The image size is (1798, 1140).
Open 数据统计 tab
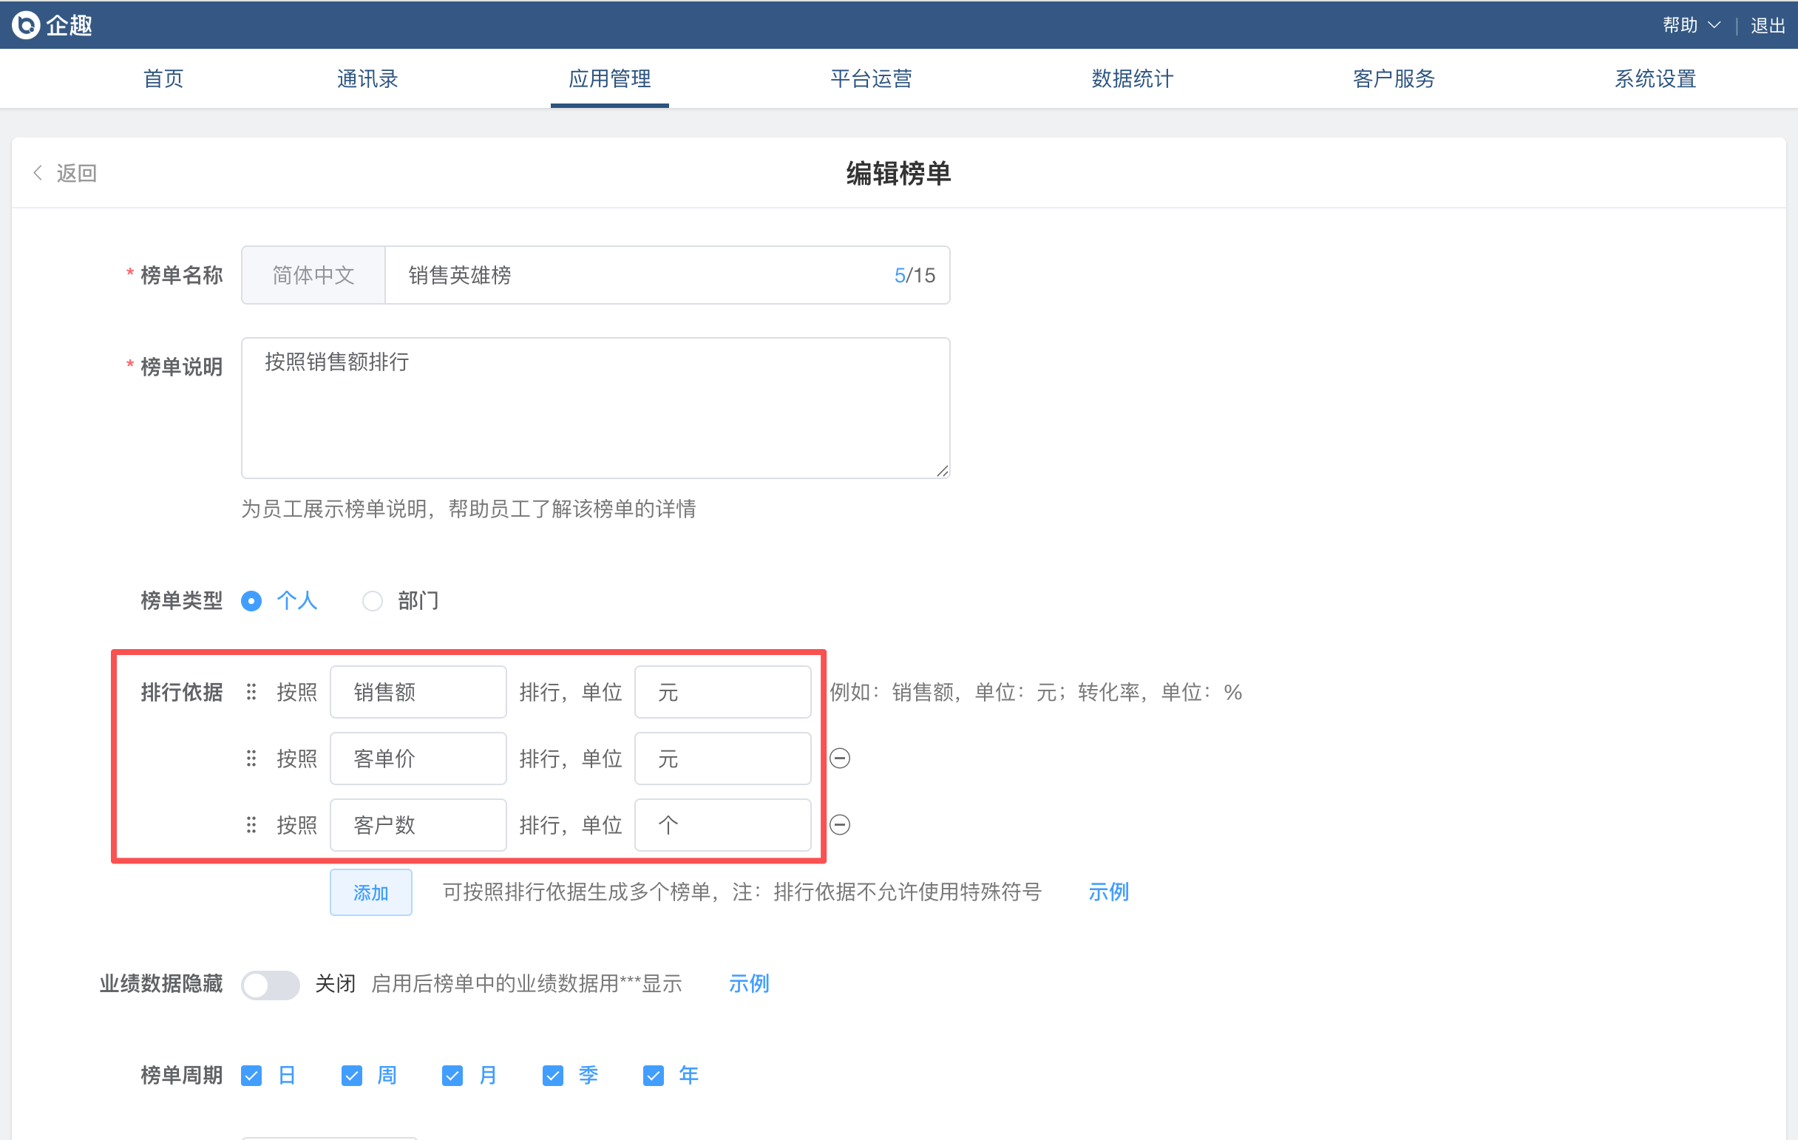point(1133,78)
